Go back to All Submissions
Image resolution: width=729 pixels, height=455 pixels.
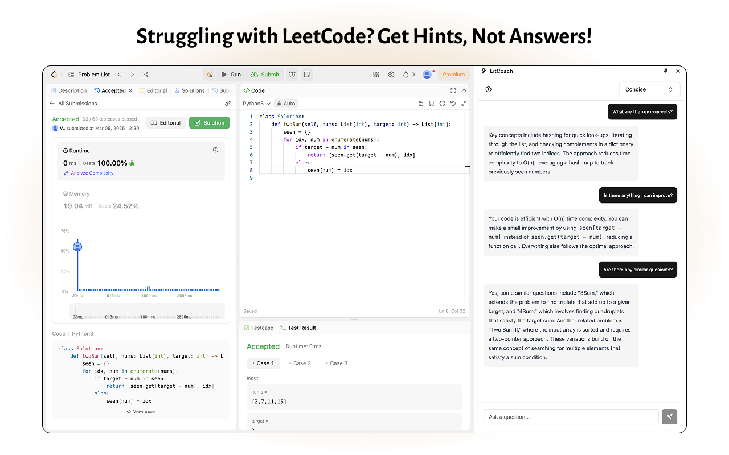[73, 104]
